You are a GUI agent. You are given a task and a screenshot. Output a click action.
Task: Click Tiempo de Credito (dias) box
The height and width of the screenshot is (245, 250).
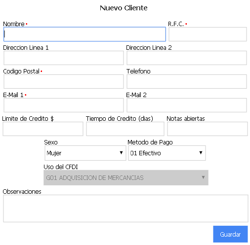[x=125, y=129]
